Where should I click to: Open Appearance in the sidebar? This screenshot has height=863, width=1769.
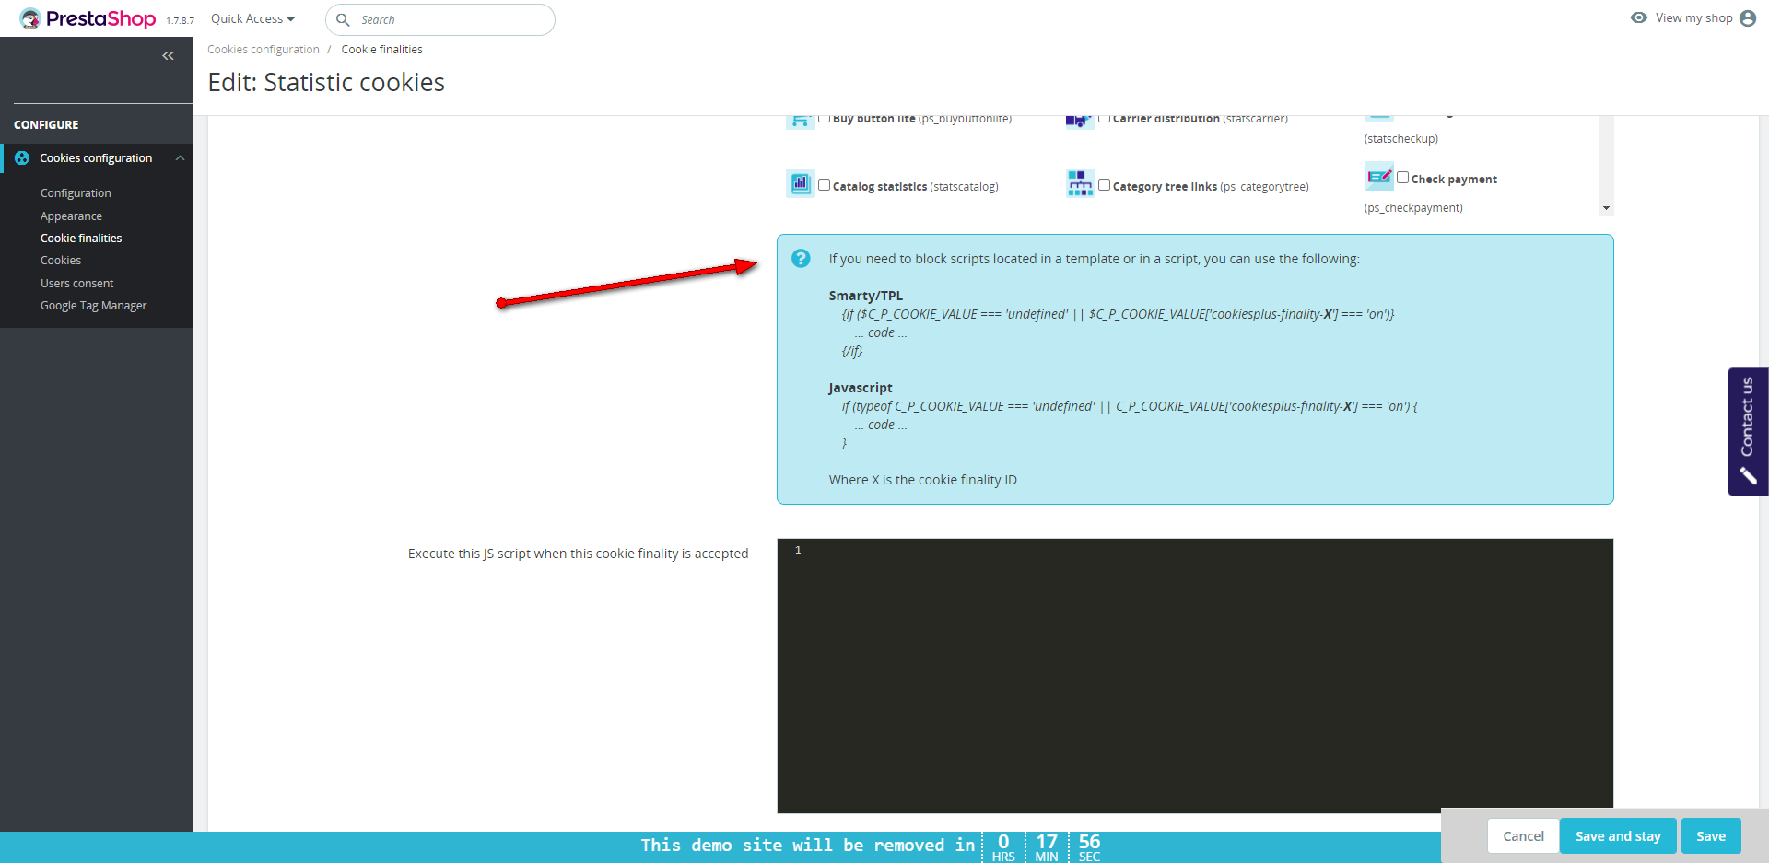point(71,216)
